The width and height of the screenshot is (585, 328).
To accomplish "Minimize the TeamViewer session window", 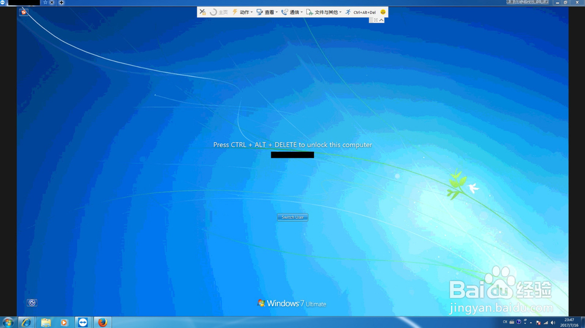I will pyautogui.click(x=558, y=2).
